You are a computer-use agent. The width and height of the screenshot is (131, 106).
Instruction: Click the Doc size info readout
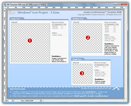click(x=27, y=101)
